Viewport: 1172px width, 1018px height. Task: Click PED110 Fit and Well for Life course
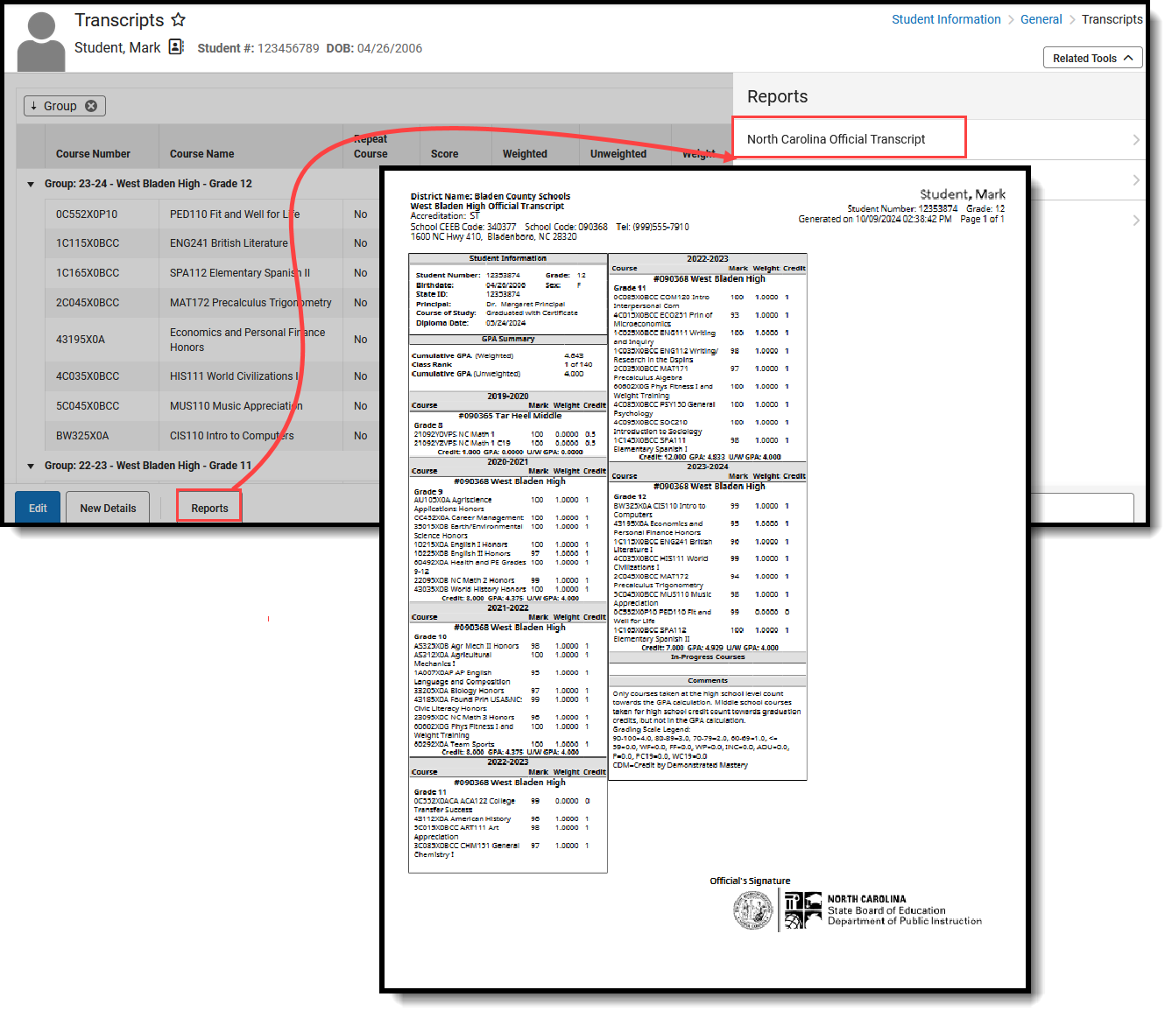click(234, 214)
